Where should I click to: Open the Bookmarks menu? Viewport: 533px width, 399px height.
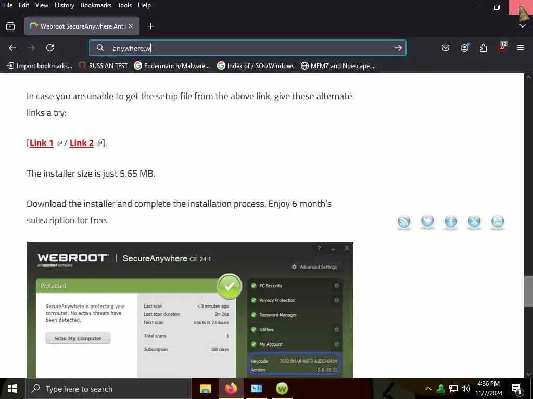[96, 5]
